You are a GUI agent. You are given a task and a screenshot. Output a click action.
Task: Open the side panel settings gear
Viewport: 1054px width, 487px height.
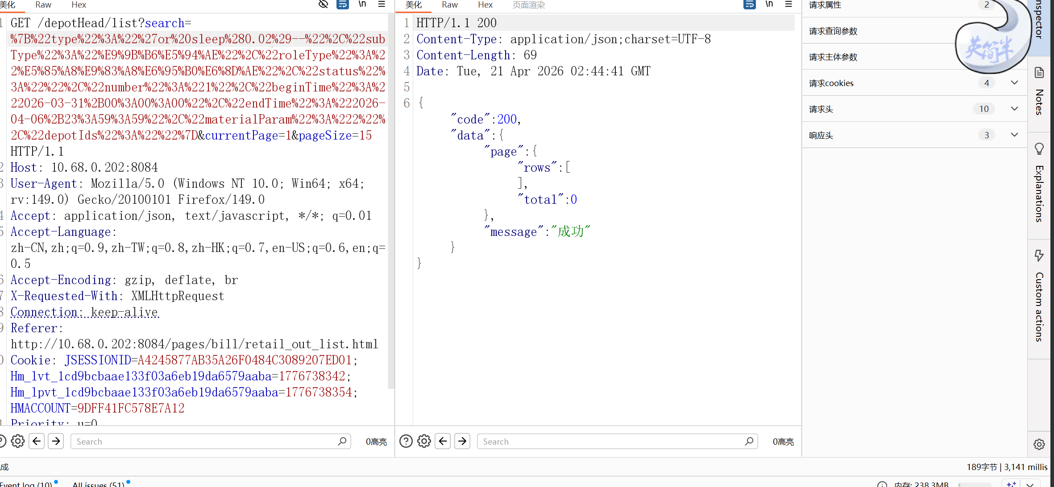[1039, 444]
